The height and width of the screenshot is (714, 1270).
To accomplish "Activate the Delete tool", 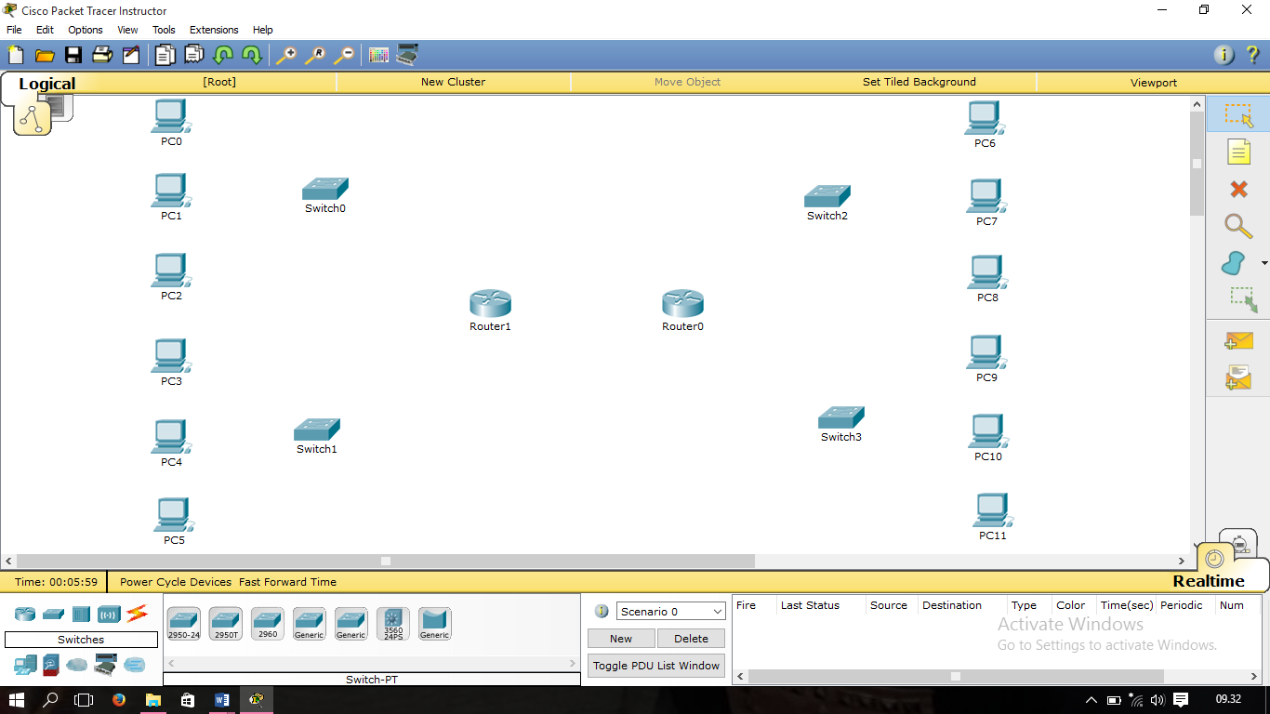I will coord(1237,189).
